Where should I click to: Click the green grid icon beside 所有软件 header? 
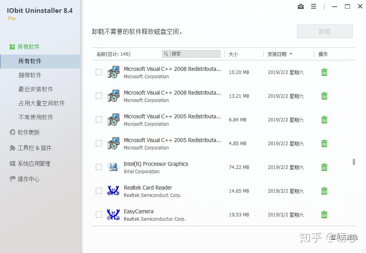coord(12,47)
